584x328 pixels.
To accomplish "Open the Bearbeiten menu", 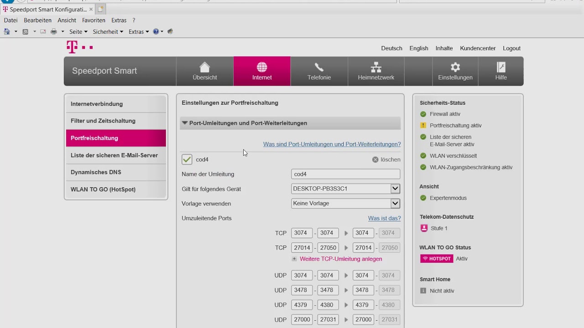I will pyautogui.click(x=37, y=20).
